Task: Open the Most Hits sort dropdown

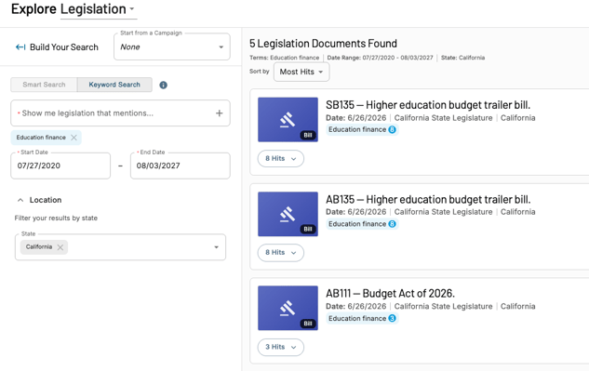Action: click(301, 72)
